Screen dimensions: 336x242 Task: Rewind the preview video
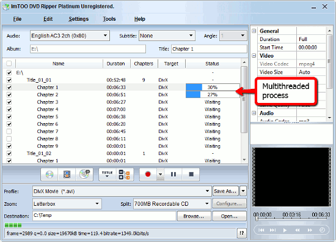click(x=298, y=230)
